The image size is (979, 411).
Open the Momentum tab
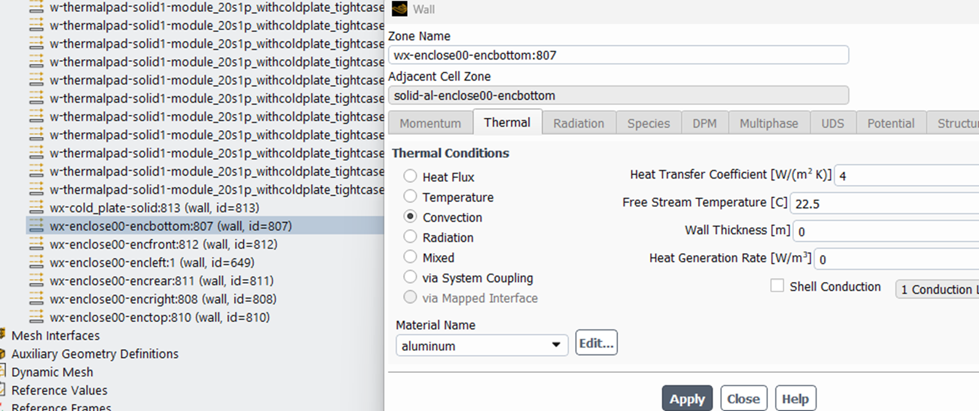[430, 123]
